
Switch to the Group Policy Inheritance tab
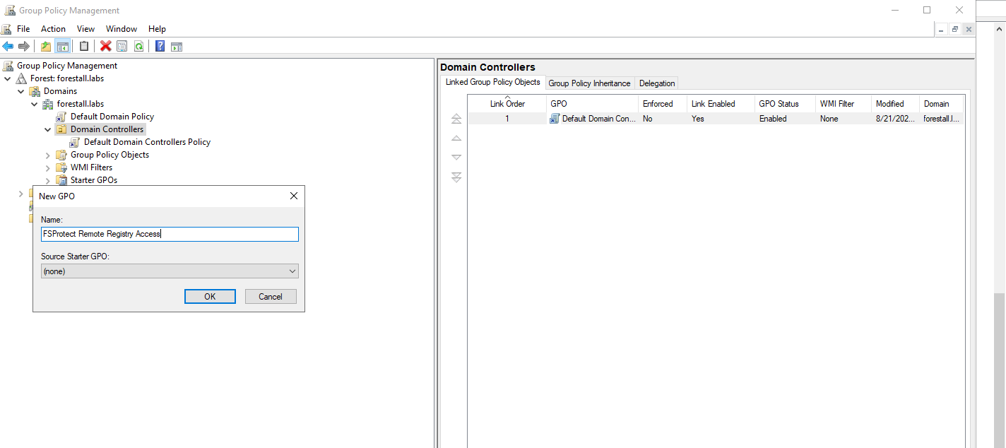click(x=589, y=83)
